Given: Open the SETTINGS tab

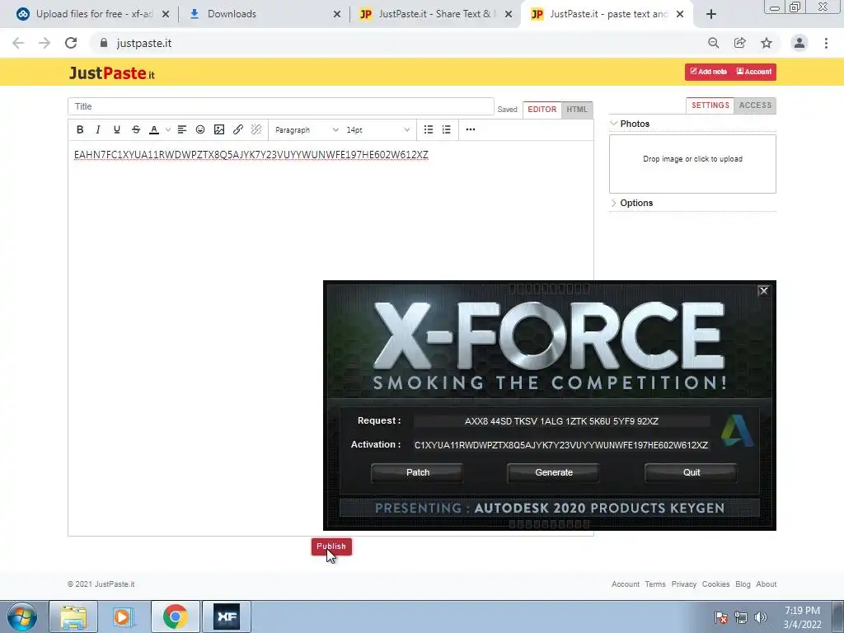Looking at the screenshot, I should pos(710,105).
